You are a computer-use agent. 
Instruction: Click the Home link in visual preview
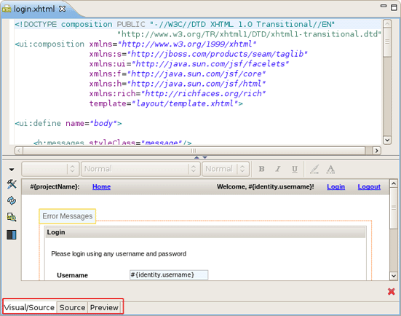point(102,186)
